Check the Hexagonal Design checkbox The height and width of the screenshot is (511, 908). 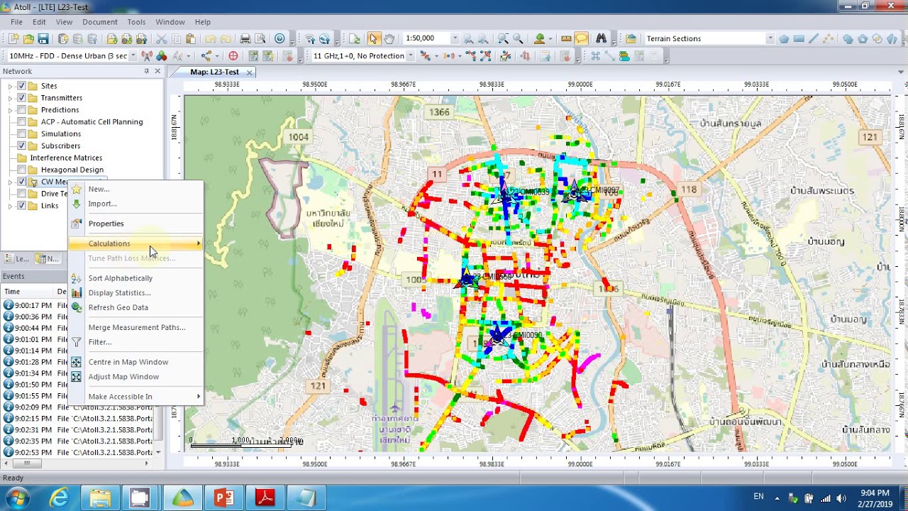coord(21,170)
